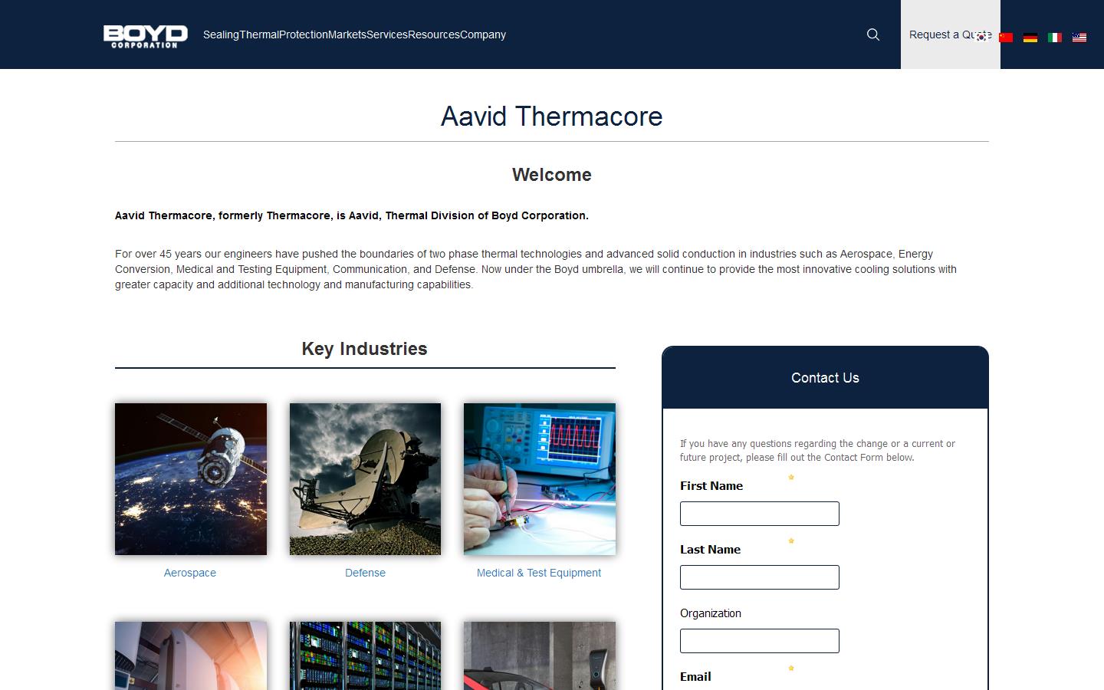Screen dimensions: 1104x690
Task: Click inside the First Name field
Action: (x=759, y=514)
